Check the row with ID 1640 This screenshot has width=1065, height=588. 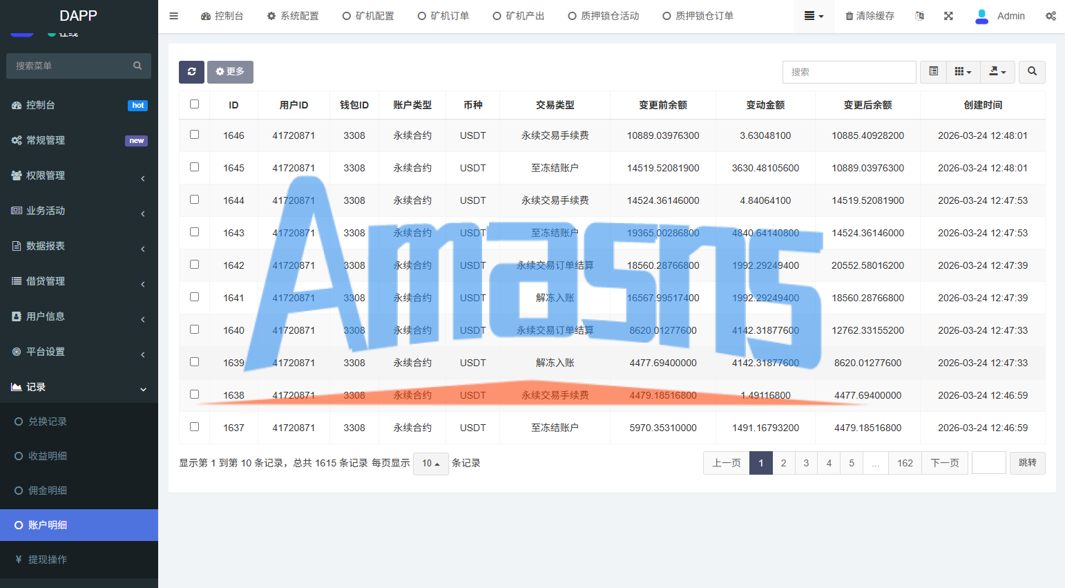194,330
